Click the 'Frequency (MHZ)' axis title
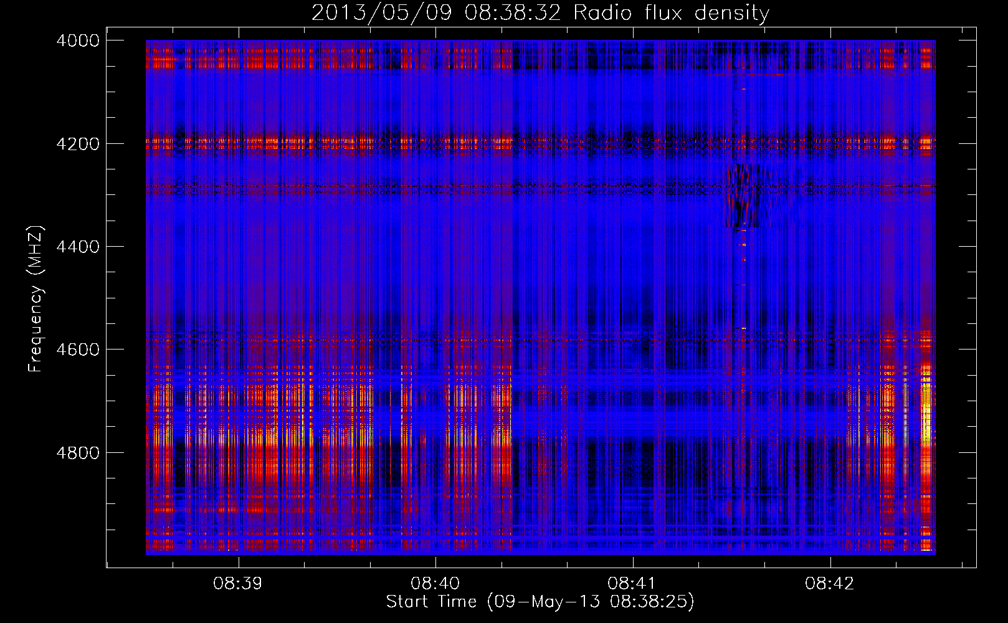 click(36, 298)
